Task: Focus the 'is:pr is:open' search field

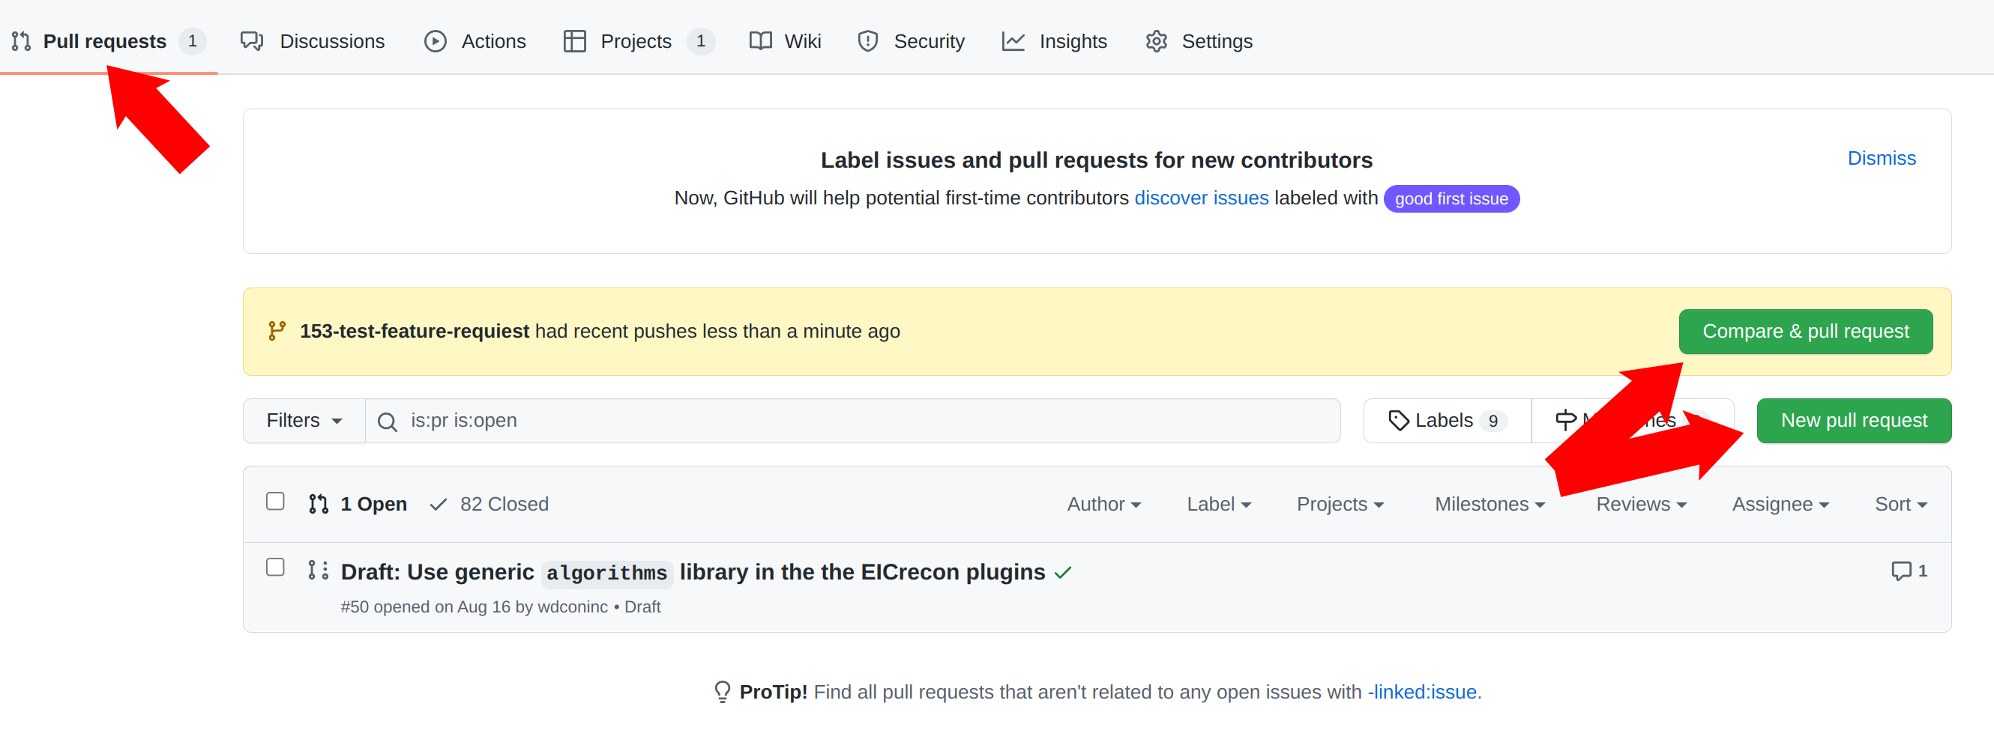Action: [x=852, y=421]
